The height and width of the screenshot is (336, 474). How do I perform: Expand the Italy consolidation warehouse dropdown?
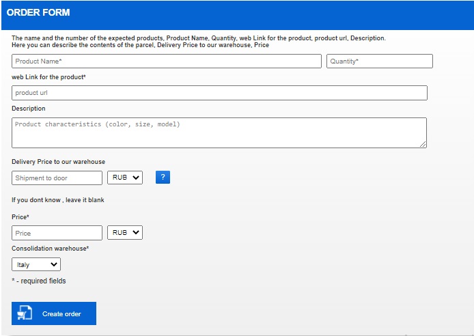click(36, 264)
